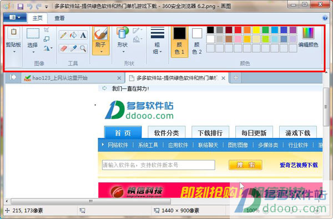This screenshot has width=333, height=219.
Task: Expand the 形状 dropdown arrow
Action: point(123,51)
